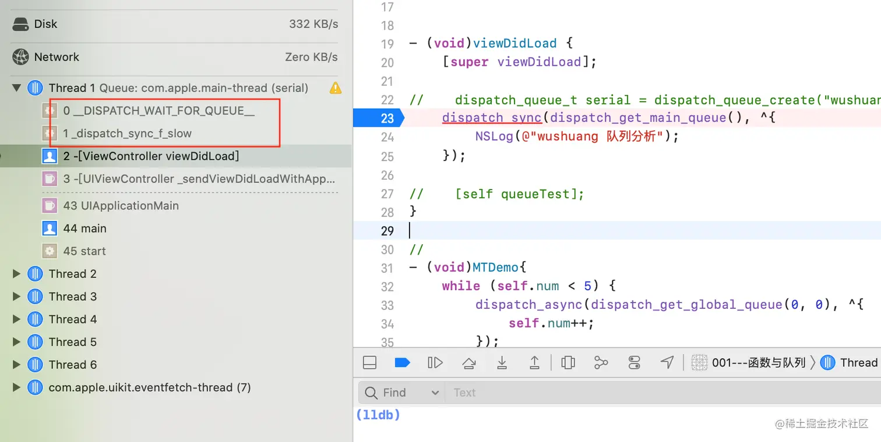Collapse the Thread 1 disclosure triangle
881x442 pixels.
(17, 88)
